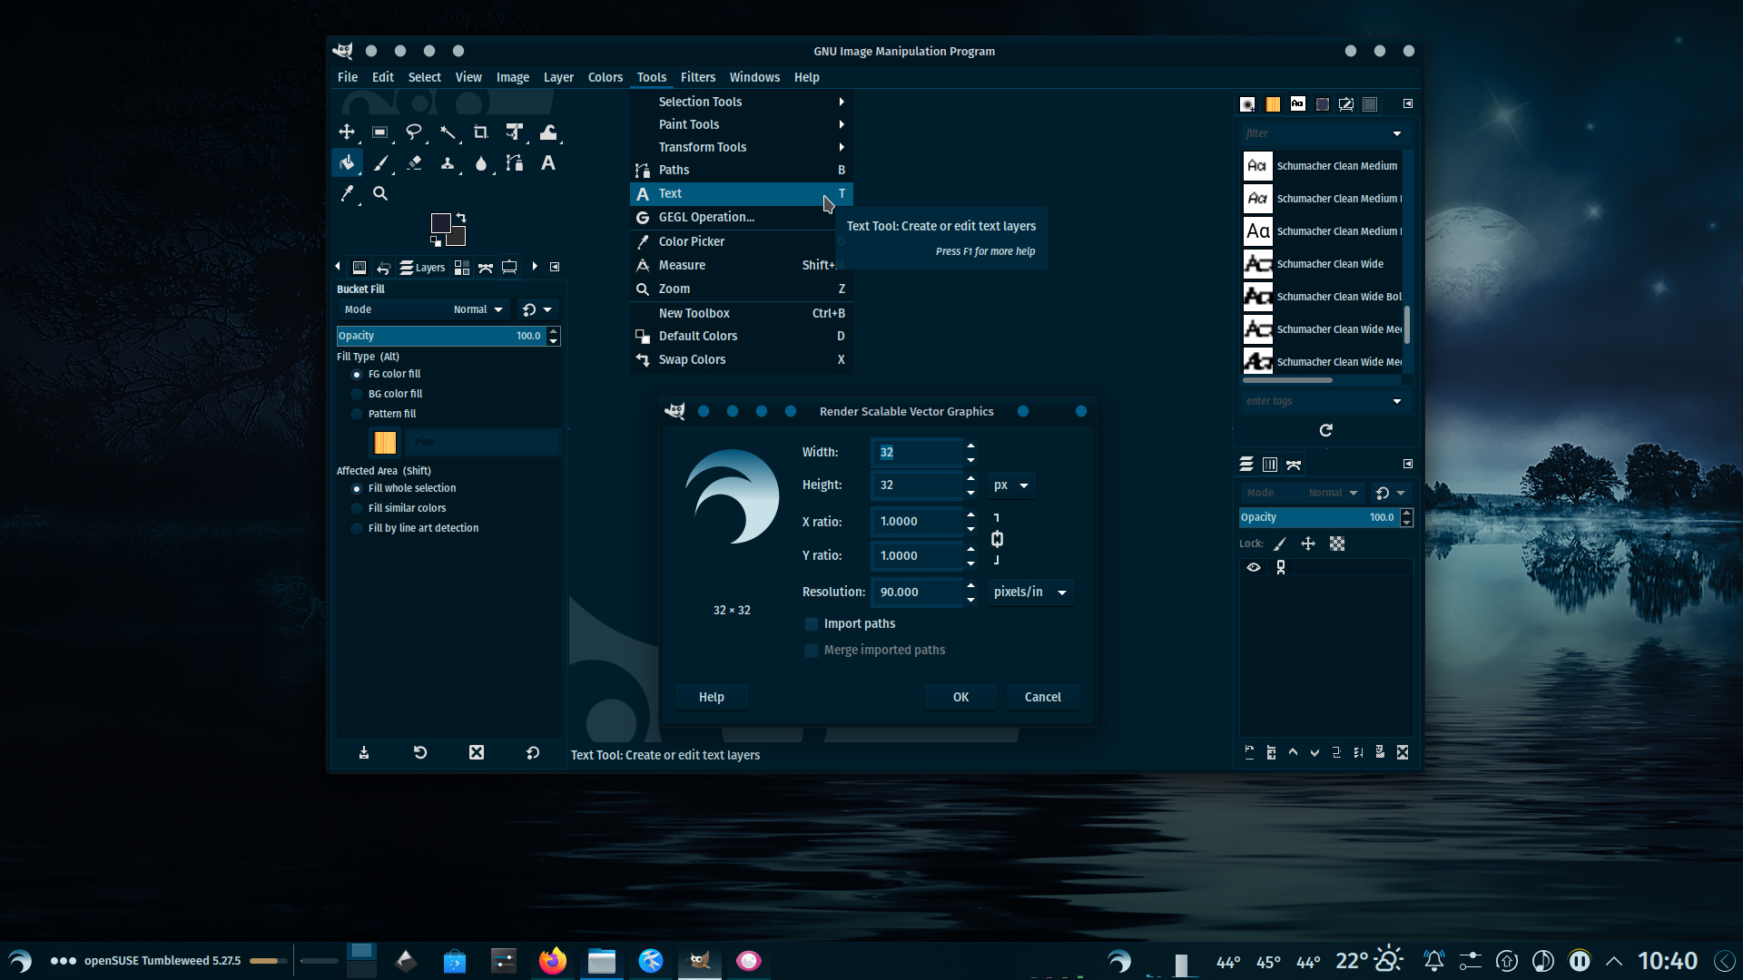Choose FG color fill radio button
The height and width of the screenshot is (980, 1743).
[x=357, y=374]
